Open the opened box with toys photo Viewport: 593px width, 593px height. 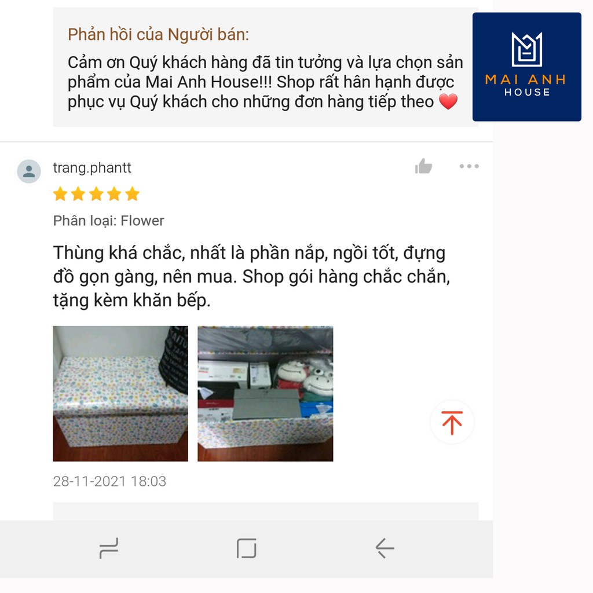pyautogui.click(x=265, y=393)
